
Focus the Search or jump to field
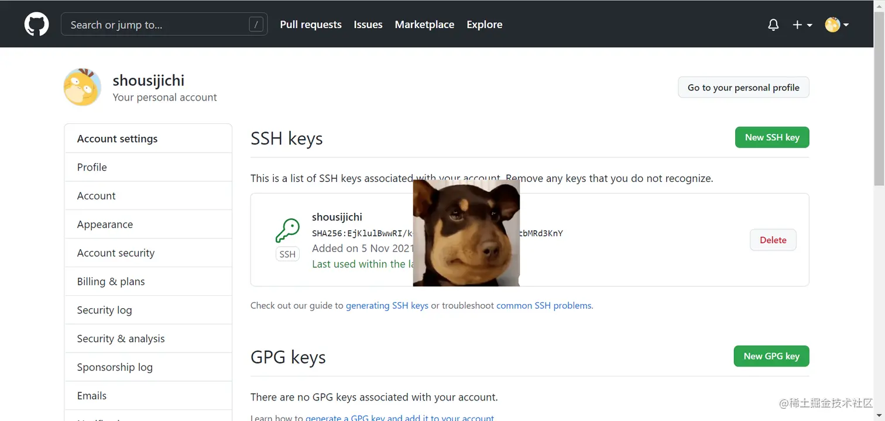[164, 25]
